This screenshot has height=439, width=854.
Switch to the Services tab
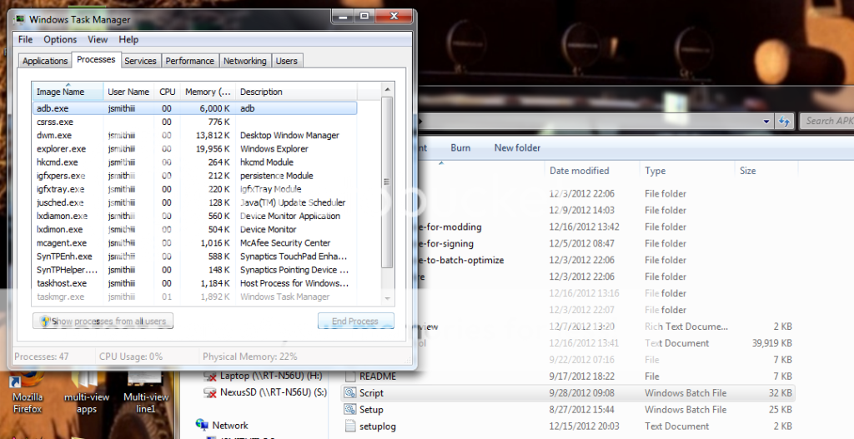(140, 61)
